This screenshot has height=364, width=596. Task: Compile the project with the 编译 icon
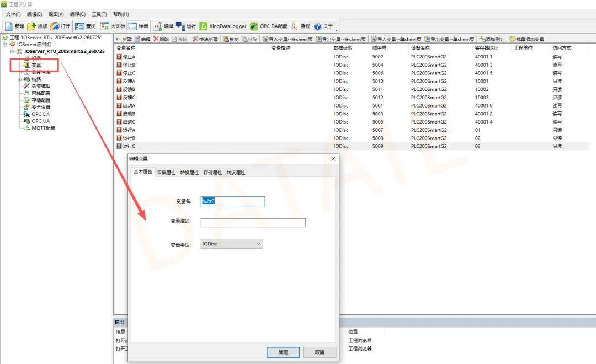click(157, 26)
